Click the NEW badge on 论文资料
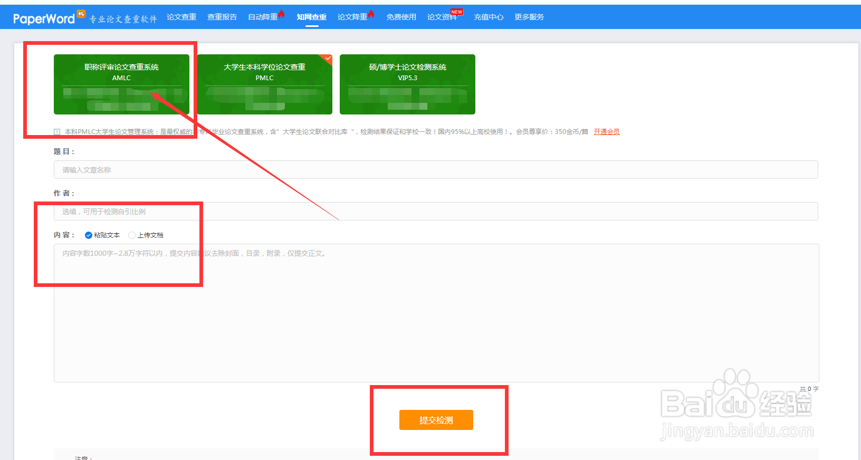This screenshot has height=460, width=861. [x=457, y=12]
